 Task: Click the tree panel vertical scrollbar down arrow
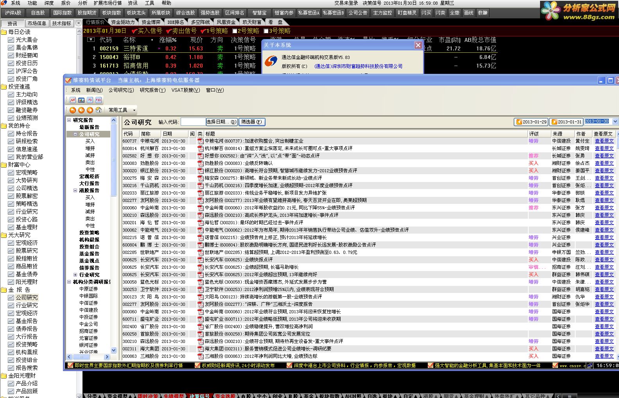114,350
